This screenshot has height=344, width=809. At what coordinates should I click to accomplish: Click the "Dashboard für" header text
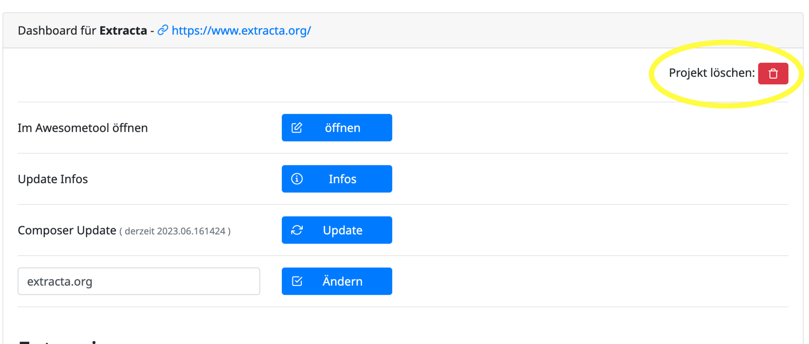click(x=57, y=31)
